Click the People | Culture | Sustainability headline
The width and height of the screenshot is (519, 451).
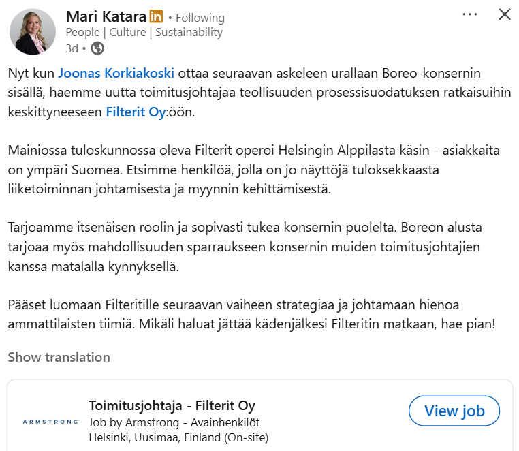[144, 32]
